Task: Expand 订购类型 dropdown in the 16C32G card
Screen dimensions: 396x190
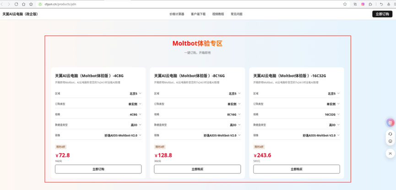Action: (x=297, y=104)
